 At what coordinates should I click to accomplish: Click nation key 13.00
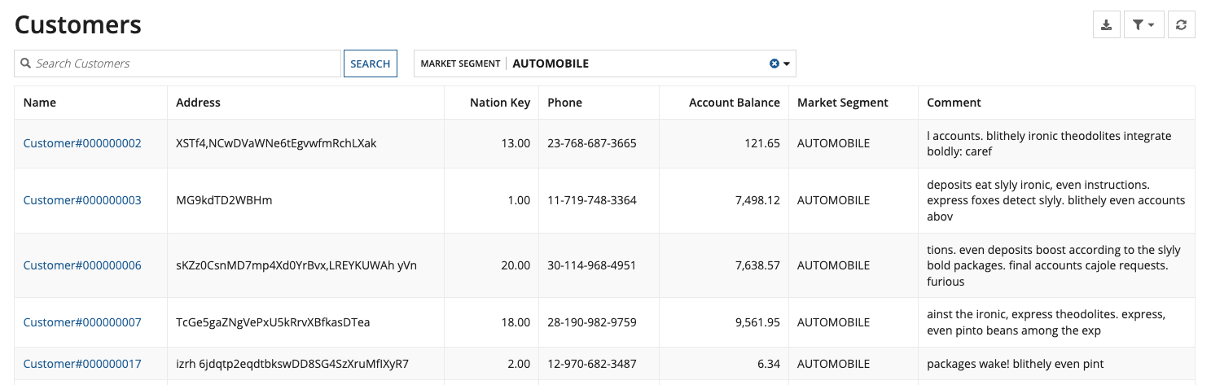516,143
